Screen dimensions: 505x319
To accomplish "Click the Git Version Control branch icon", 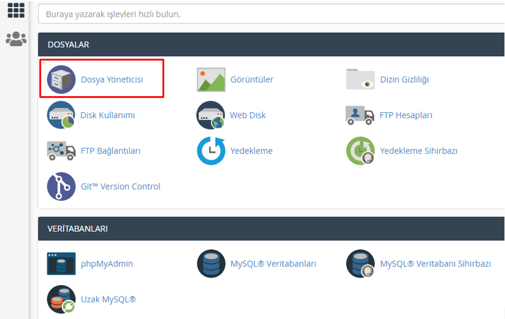I will pos(61,187).
